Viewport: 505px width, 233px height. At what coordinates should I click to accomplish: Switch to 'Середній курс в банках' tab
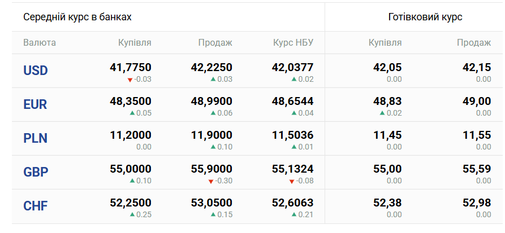click(x=77, y=17)
